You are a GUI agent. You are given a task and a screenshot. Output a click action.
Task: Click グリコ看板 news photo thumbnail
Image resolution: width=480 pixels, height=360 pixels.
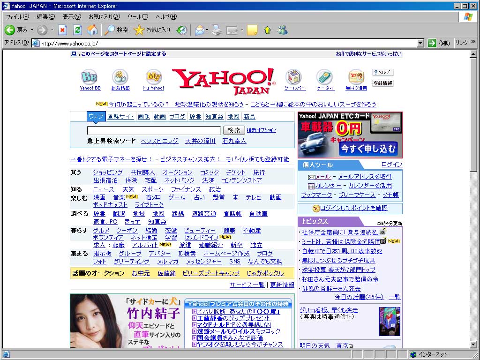point(390,322)
